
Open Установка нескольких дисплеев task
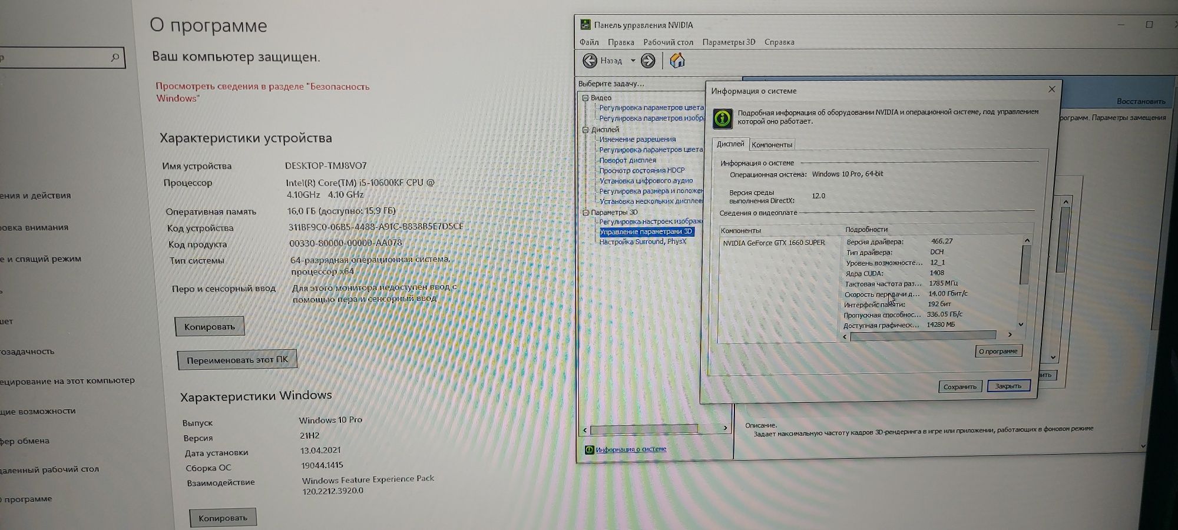pos(651,201)
